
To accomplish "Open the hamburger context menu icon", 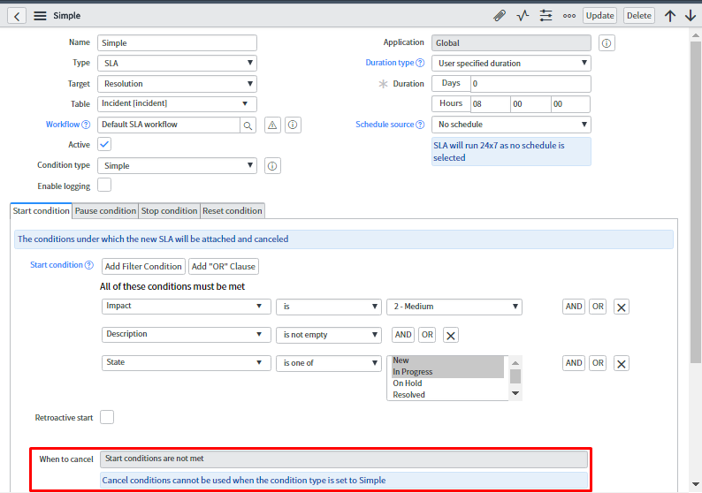I will (x=40, y=16).
